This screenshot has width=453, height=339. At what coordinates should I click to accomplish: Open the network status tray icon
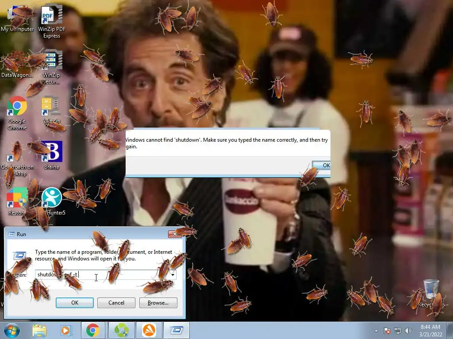click(398, 331)
